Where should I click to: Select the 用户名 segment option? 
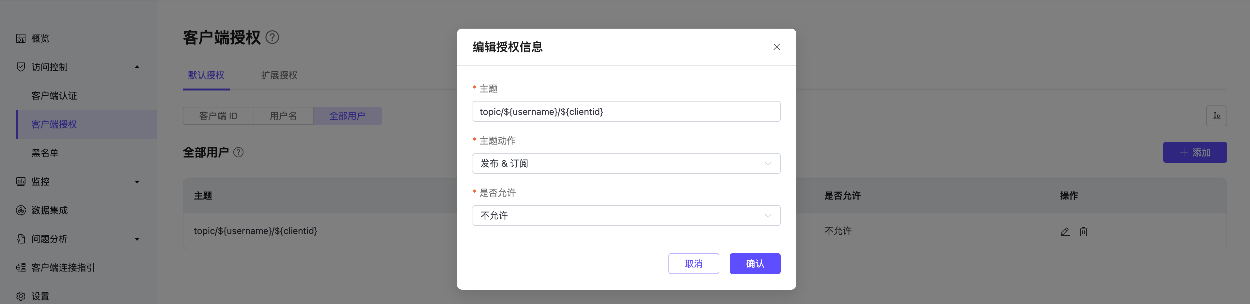[283, 116]
